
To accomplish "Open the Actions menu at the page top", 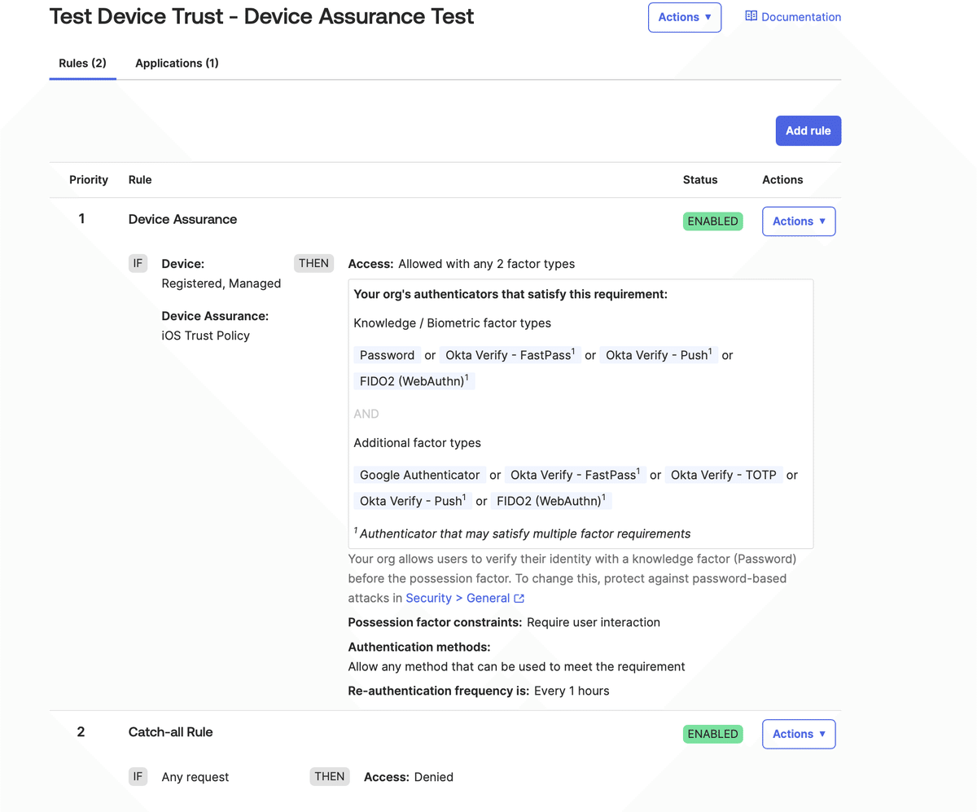I will [684, 16].
